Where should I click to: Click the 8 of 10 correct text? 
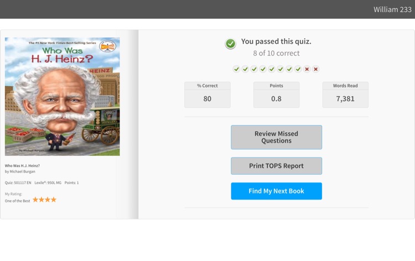click(276, 53)
